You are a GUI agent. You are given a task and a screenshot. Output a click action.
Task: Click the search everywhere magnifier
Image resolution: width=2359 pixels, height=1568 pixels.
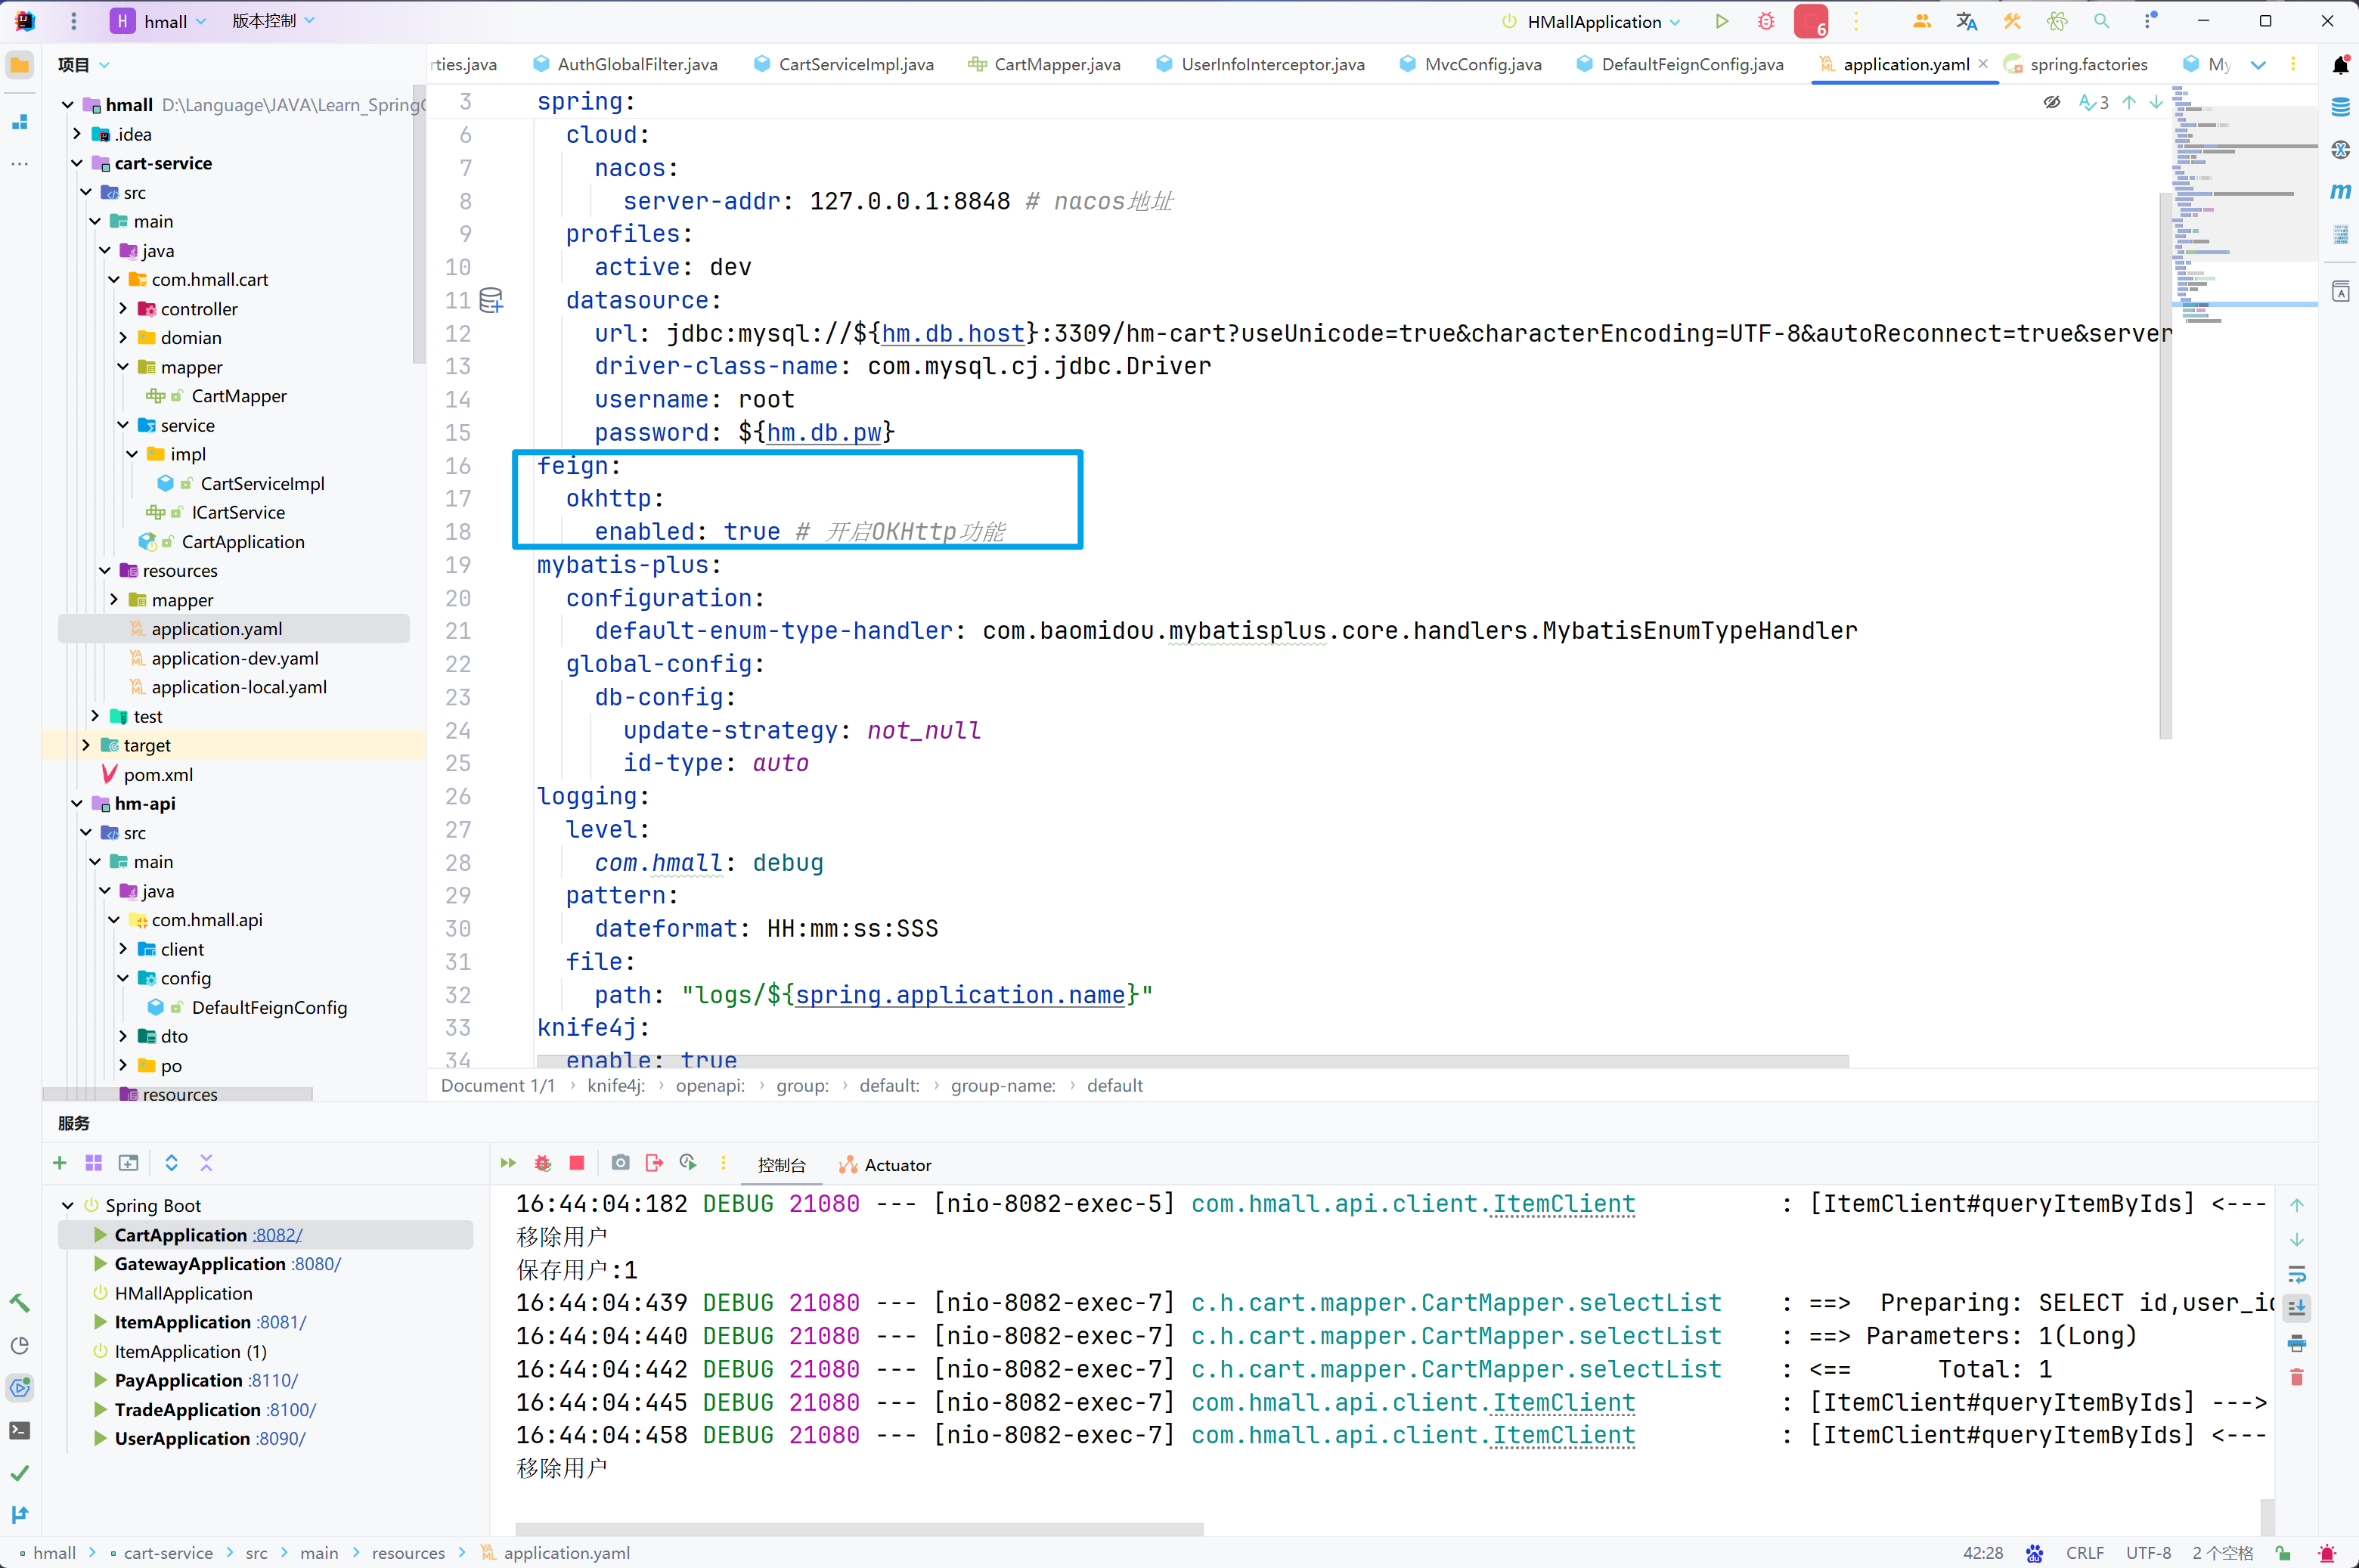[2101, 21]
